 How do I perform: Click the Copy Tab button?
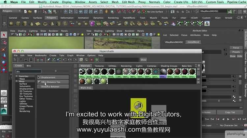230,112
